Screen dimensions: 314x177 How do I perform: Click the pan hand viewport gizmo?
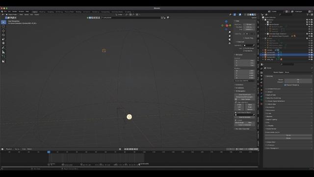pos(230,36)
